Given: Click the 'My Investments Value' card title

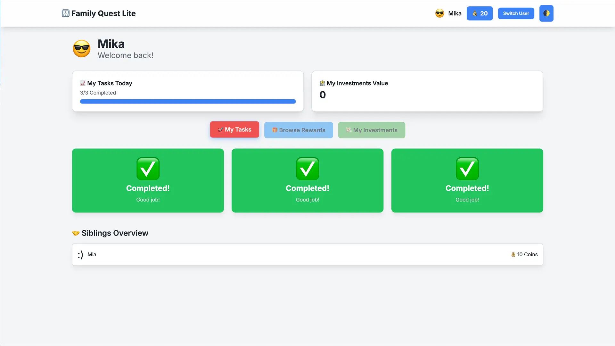Looking at the screenshot, I should click(357, 83).
